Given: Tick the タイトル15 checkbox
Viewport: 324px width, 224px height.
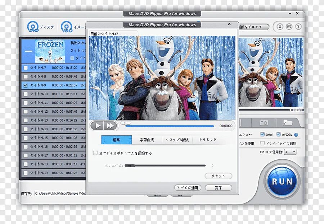Looking at the screenshot, I should click(26, 138).
